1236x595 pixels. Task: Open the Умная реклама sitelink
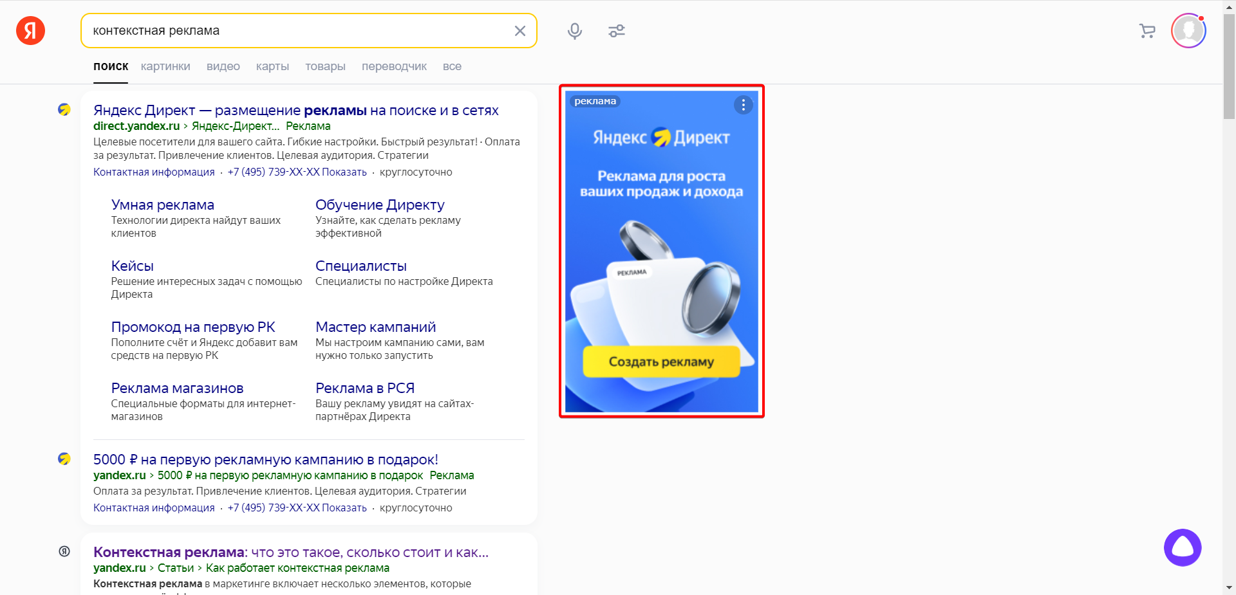click(x=163, y=205)
